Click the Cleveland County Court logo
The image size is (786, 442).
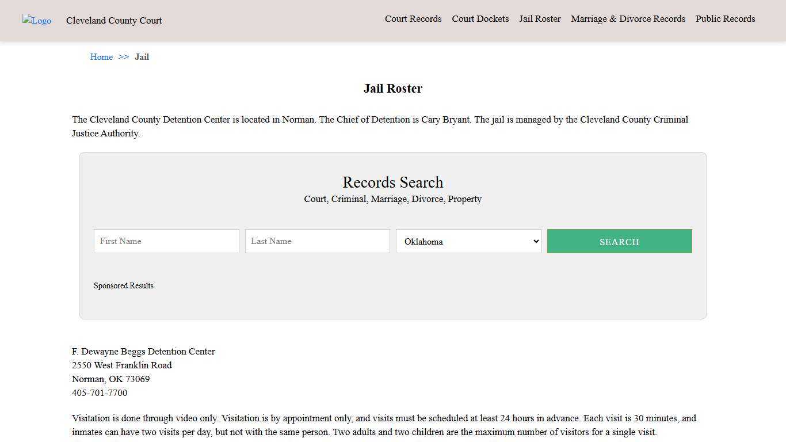tap(36, 21)
